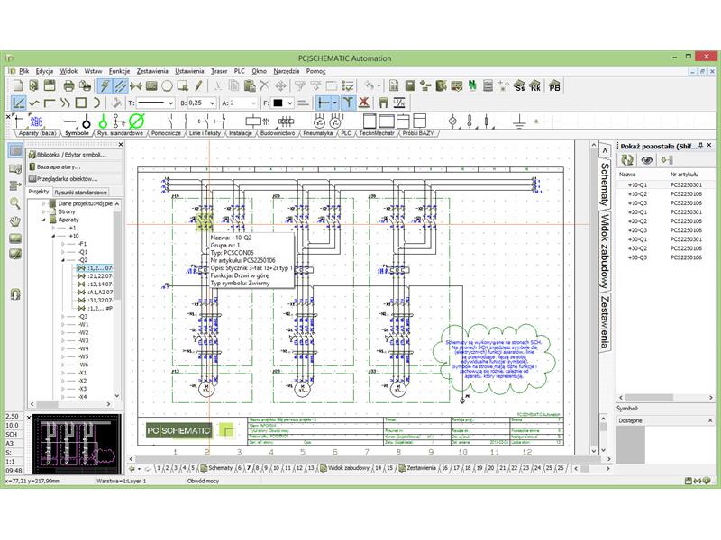This screenshot has height=540, width=721.
Task: Collapse the -Q2 tree node
Action: coord(63,260)
